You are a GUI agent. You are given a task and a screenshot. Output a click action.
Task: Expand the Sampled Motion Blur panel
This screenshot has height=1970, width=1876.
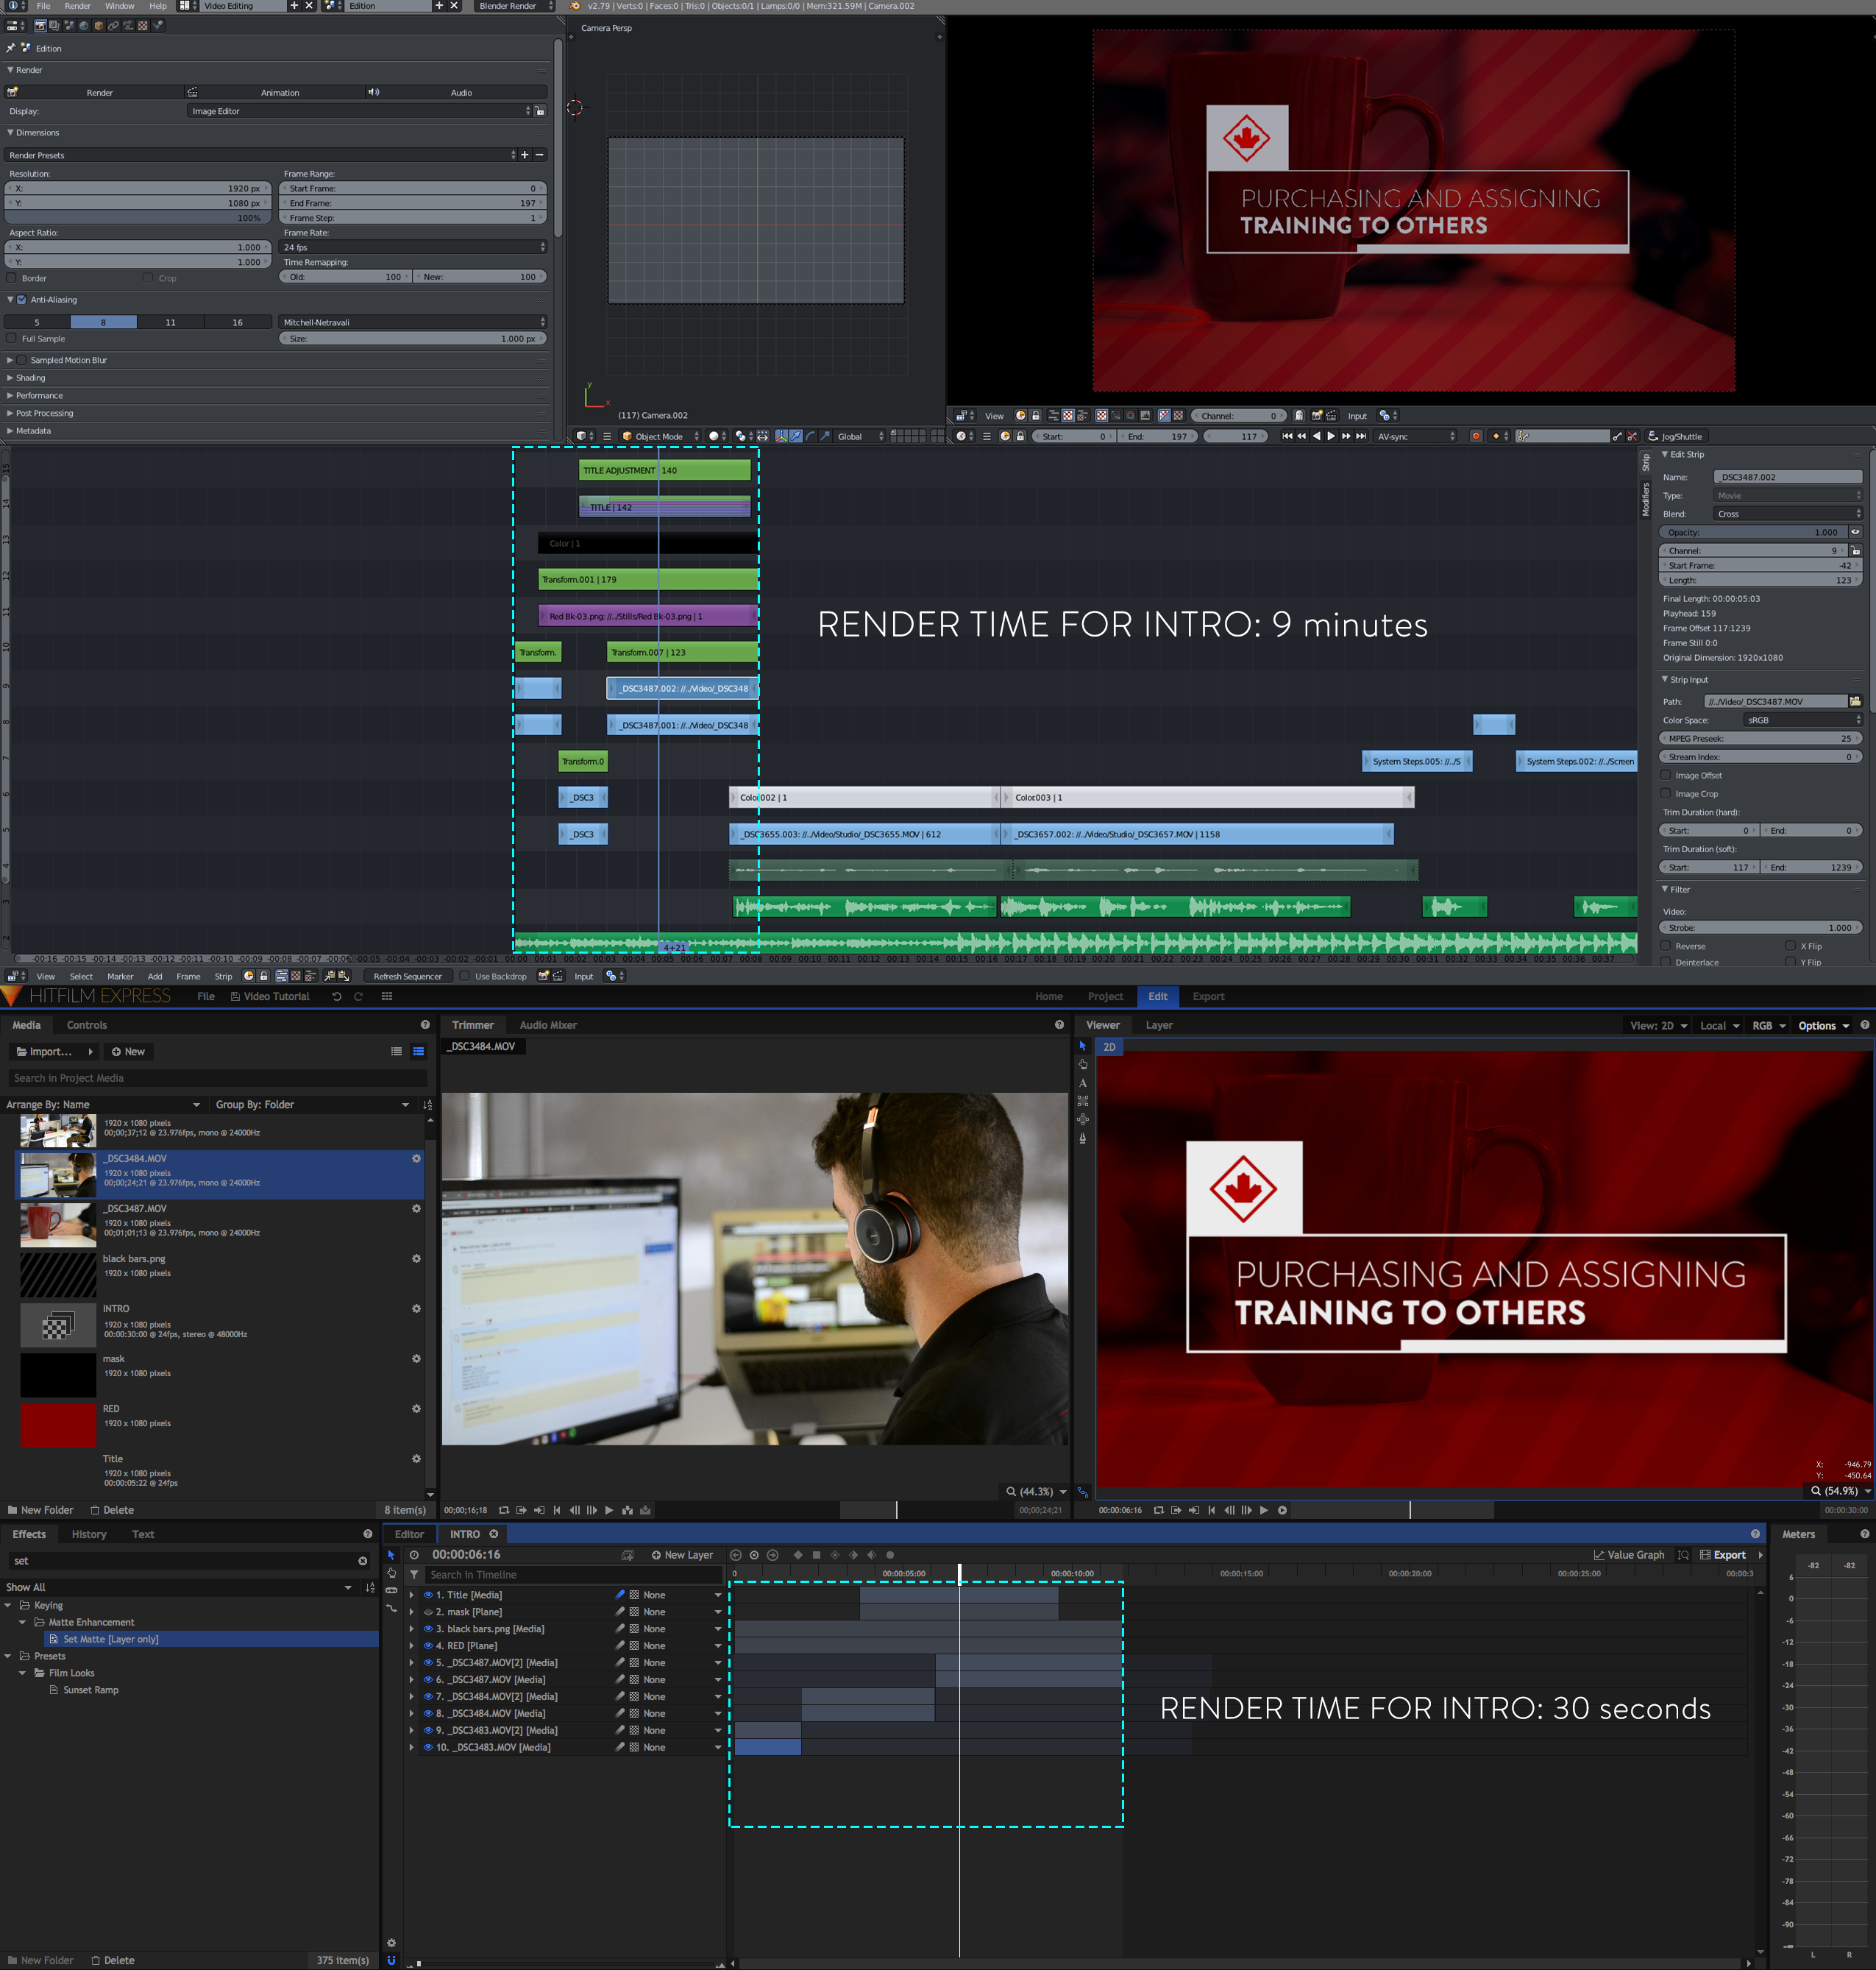point(10,360)
